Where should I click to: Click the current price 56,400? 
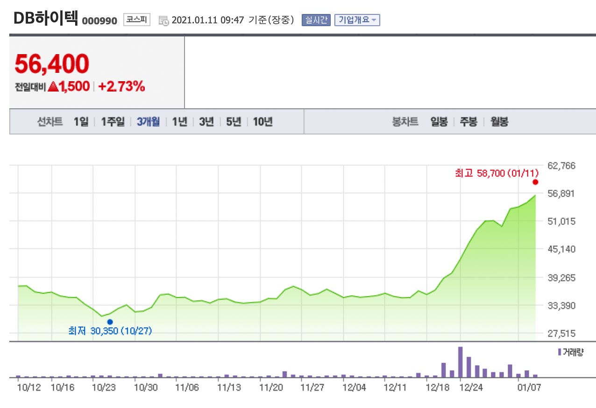(52, 64)
